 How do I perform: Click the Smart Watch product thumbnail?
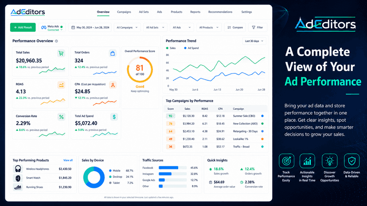coord(18,178)
